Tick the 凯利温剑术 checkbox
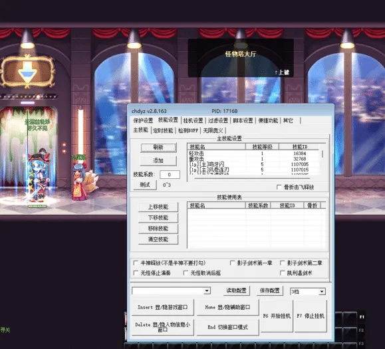Image resolution: width=385 pixels, height=349 pixels. (283, 273)
